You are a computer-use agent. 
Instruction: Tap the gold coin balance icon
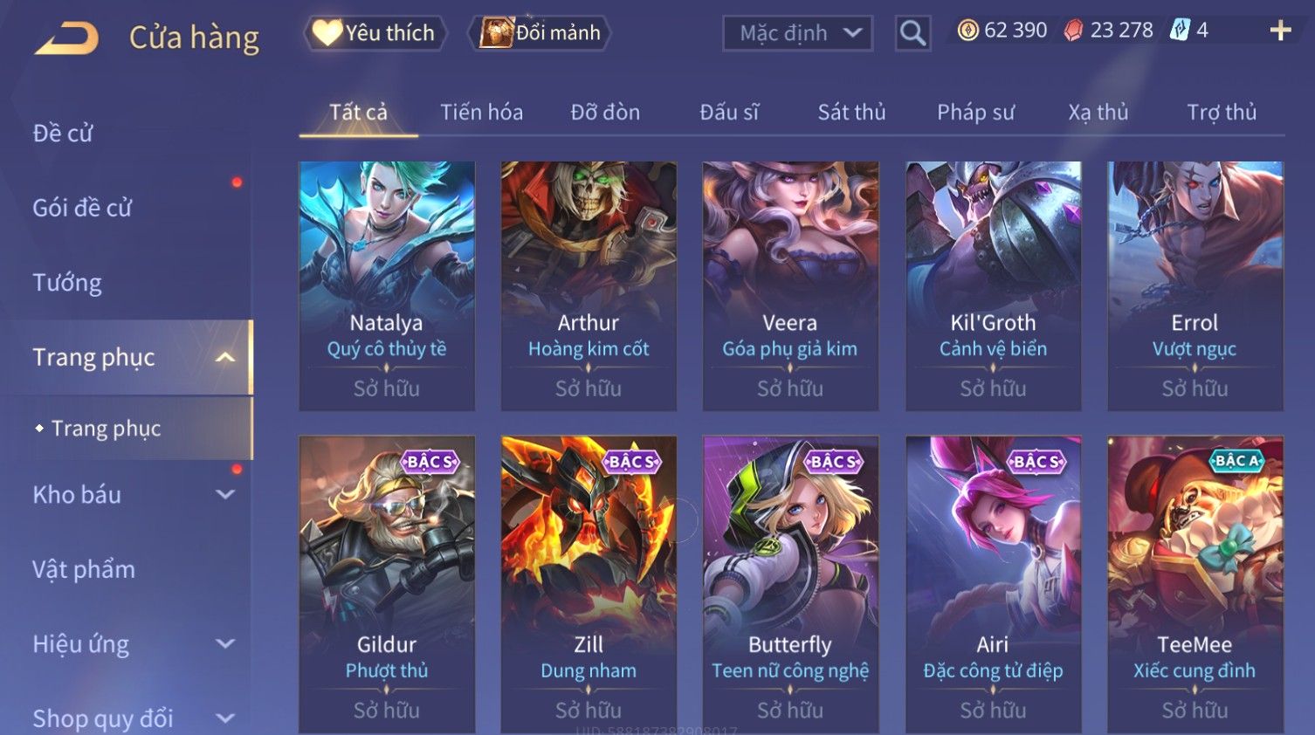pos(967,31)
